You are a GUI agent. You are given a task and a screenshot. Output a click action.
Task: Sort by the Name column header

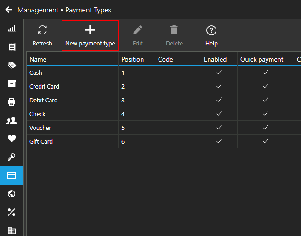pyautogui.click(x=72, y=59)
